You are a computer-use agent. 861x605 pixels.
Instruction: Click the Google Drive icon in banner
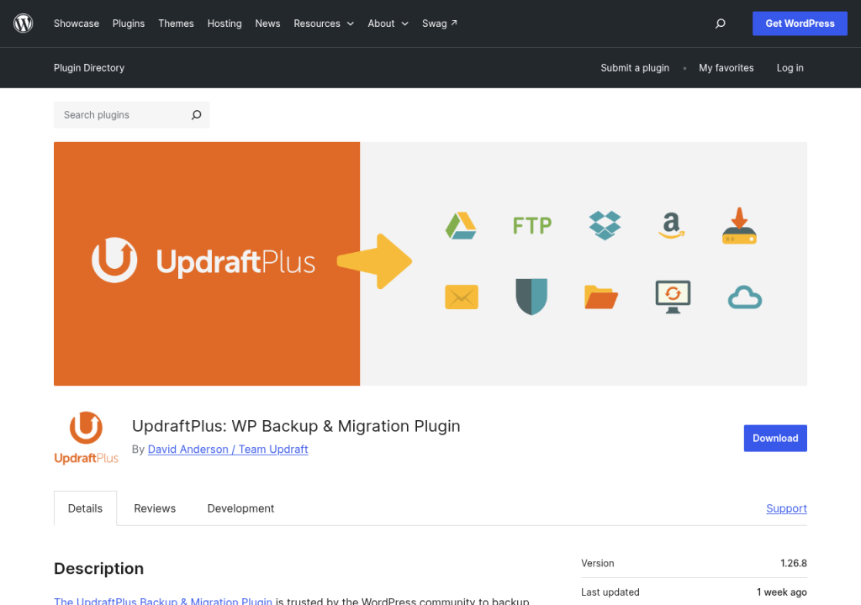coord(461,226)
